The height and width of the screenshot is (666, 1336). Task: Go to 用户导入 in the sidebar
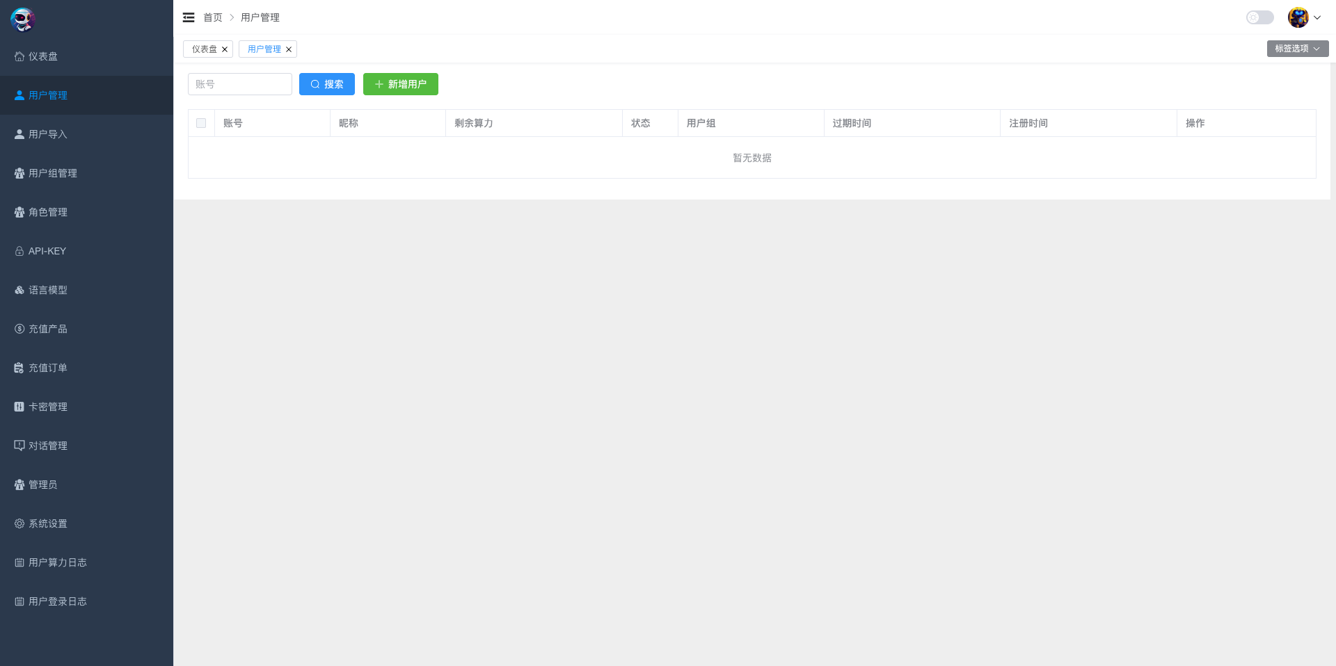coord(86,134)
